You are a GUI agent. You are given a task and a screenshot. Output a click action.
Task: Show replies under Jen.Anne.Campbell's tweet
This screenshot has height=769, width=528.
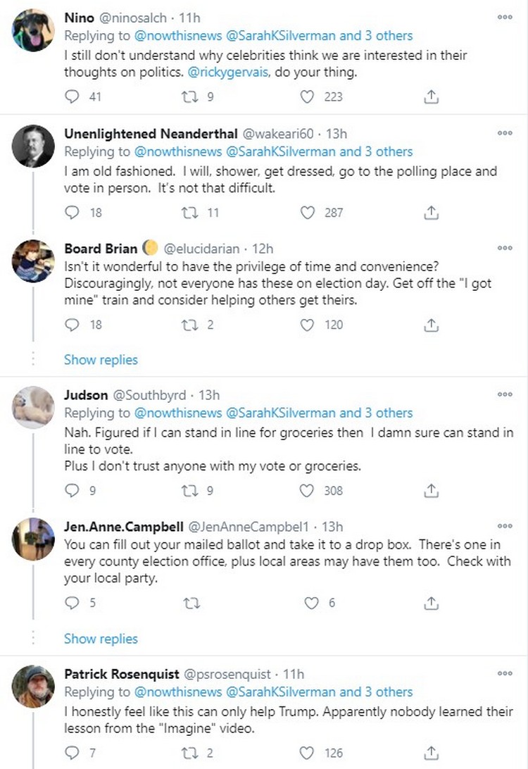pyautogui.click(x=101, y=638)
